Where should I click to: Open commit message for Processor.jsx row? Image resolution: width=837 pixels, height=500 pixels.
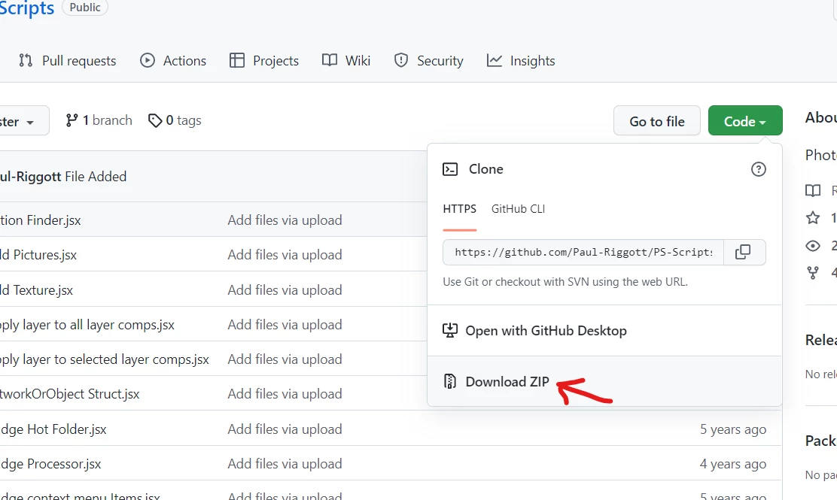(285, 464)
